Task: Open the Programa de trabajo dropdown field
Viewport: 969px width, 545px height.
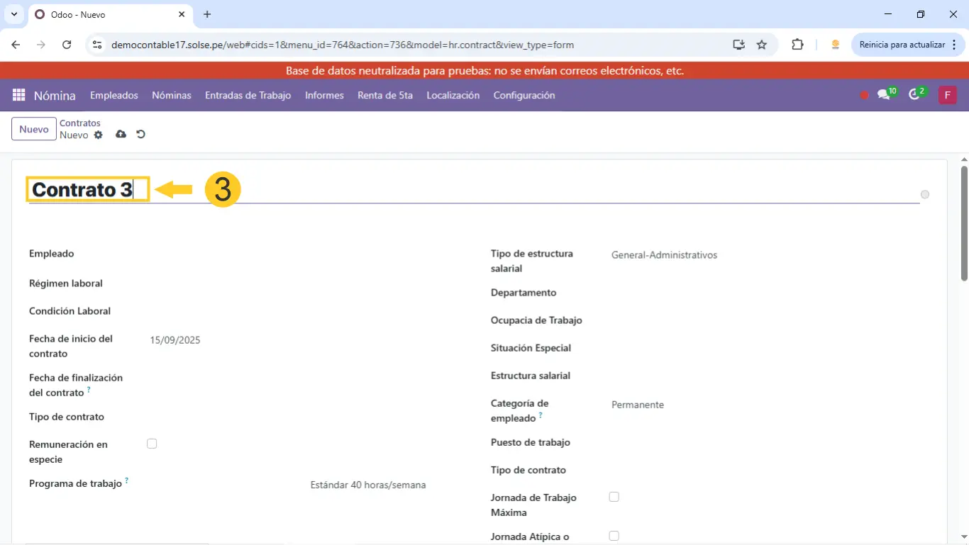Action: 368,485
